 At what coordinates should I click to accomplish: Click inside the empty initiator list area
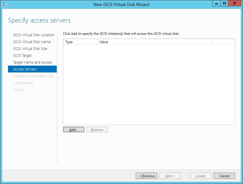pos(149,84)
